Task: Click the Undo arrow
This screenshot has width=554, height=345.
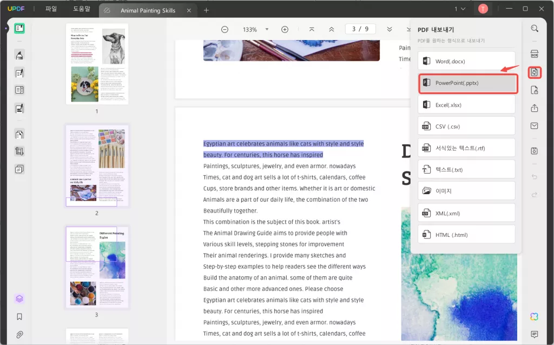Action: pos(534,177)
